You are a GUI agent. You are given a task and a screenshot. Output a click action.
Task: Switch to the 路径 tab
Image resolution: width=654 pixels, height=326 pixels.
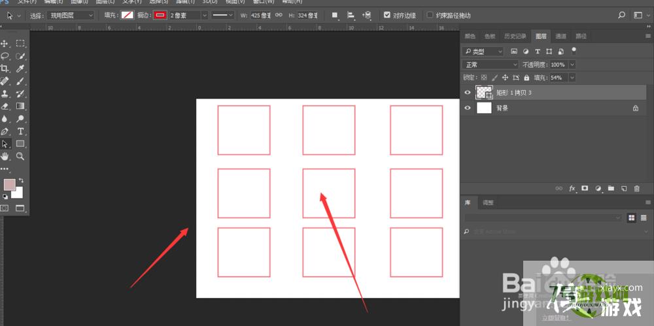point(581,37)
